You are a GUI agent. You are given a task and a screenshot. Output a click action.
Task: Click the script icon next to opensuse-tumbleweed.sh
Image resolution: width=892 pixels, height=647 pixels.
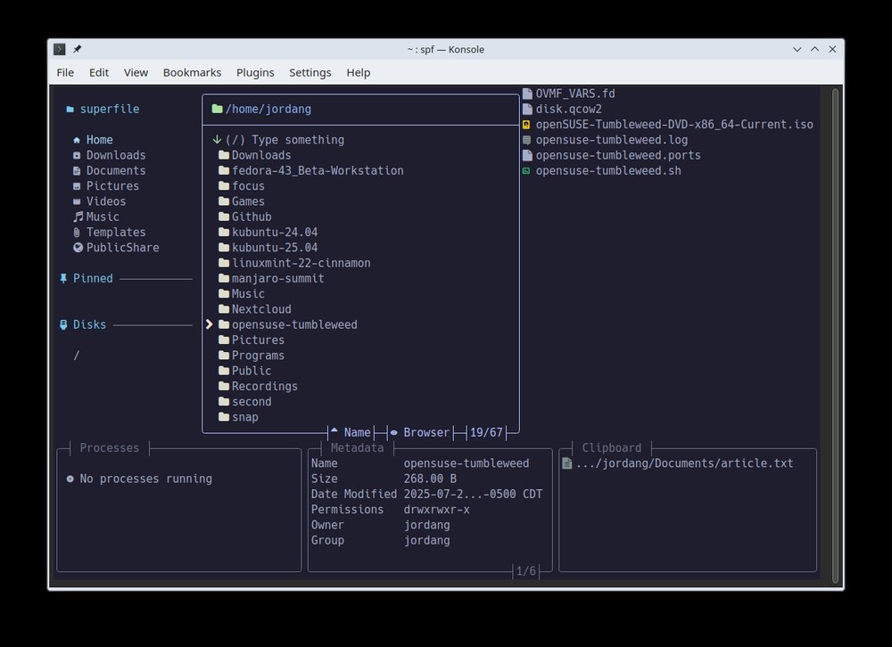[525, 170]
